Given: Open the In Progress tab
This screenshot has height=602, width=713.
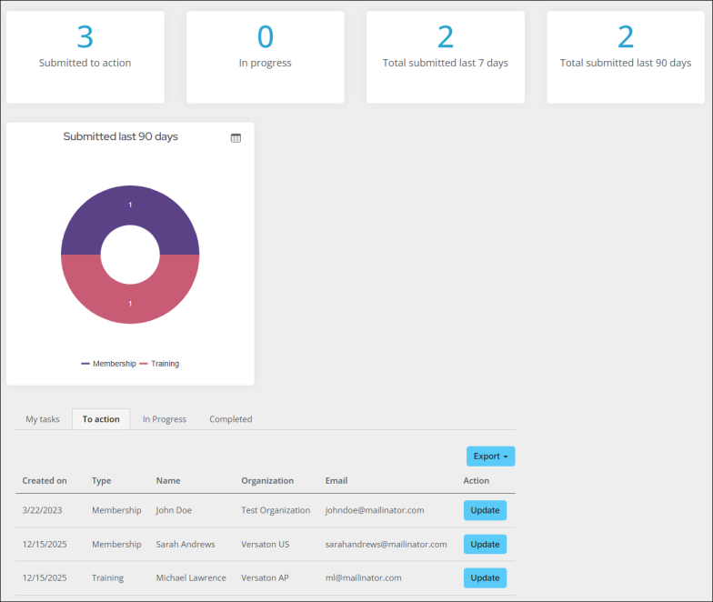Looking at the screenshot, I should (165, 419).
